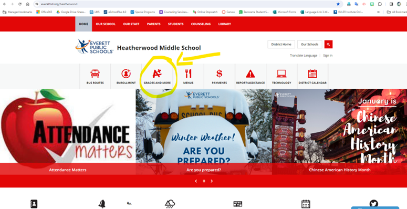
Task: Click the red search magnifier button
Action: (x=328, y=45)
